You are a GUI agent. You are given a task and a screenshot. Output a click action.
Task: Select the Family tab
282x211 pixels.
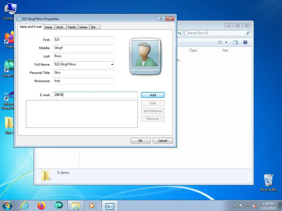(72, 27)
